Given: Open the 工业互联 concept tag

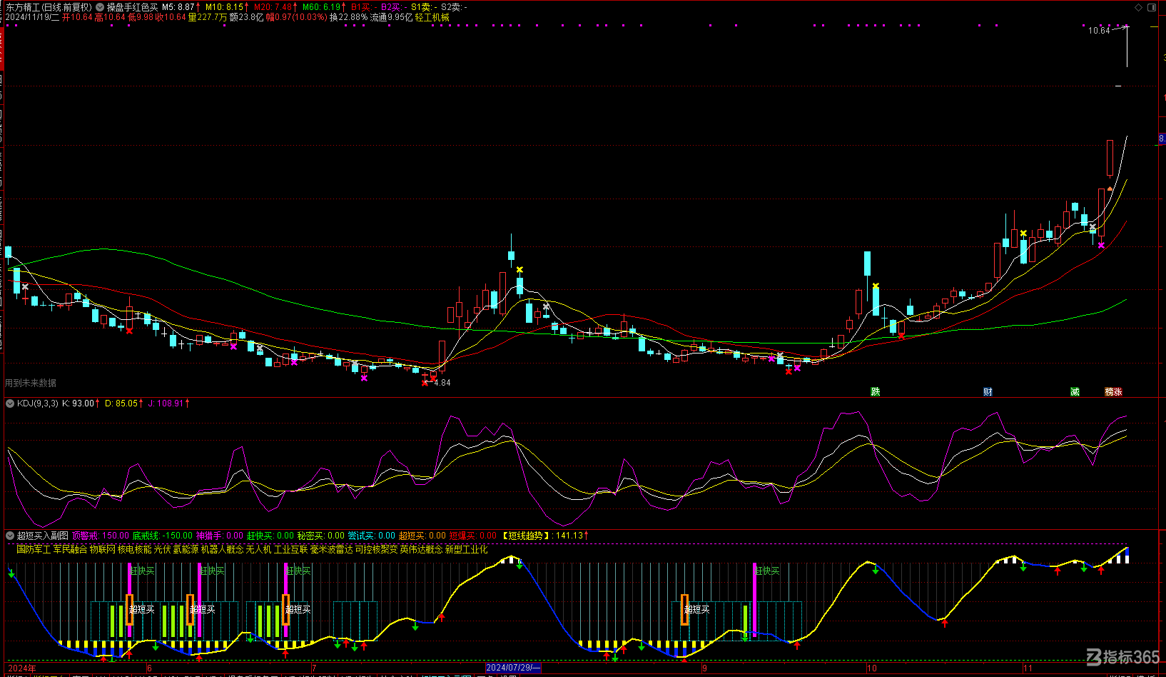Looking at the screenshot, I should pos(290,549).
